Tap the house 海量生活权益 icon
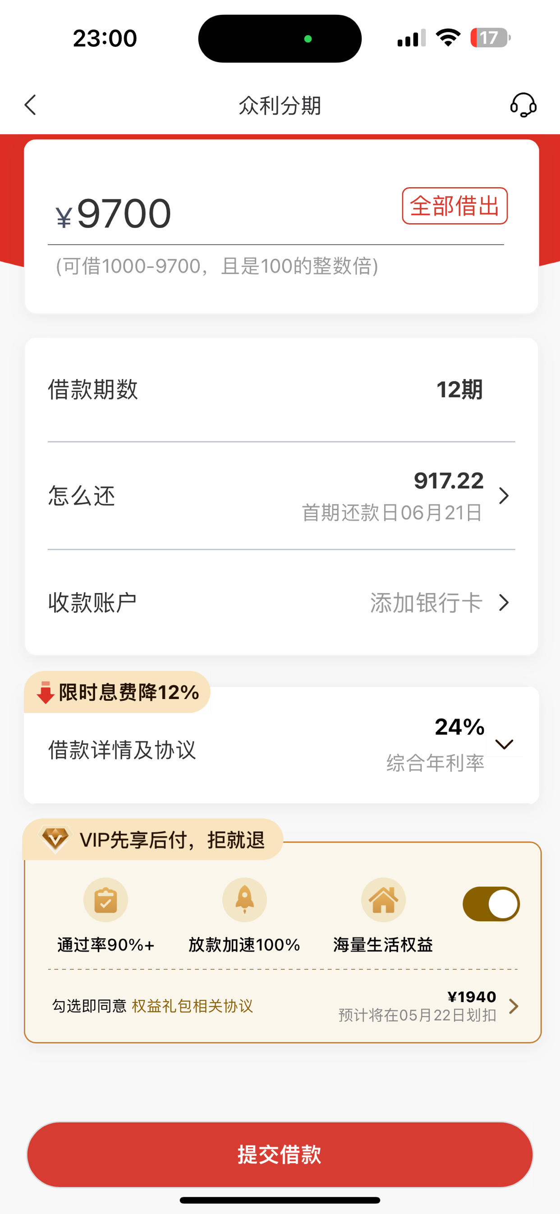This screenshot has height=1214, width=560. click(383, 900)
